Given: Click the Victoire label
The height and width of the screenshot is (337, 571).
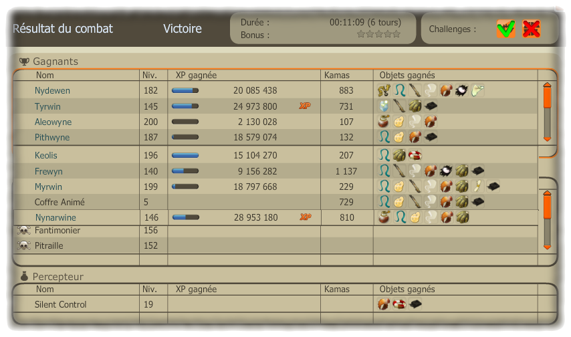Looking at the screenshot, I should tap(183, 29).
